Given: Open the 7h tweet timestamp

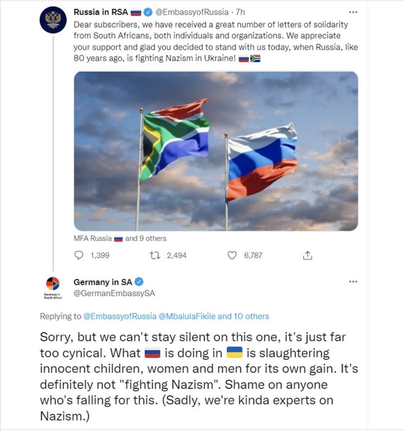Looking at the screenshot, I should click(240, 12).
